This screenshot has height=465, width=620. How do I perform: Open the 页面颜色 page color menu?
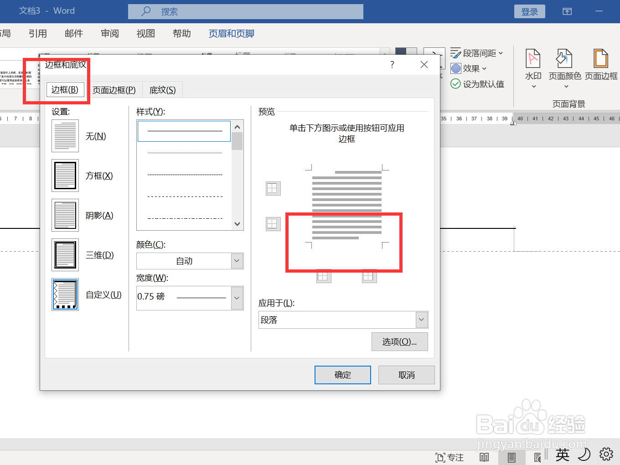click(x=565, y=68)
